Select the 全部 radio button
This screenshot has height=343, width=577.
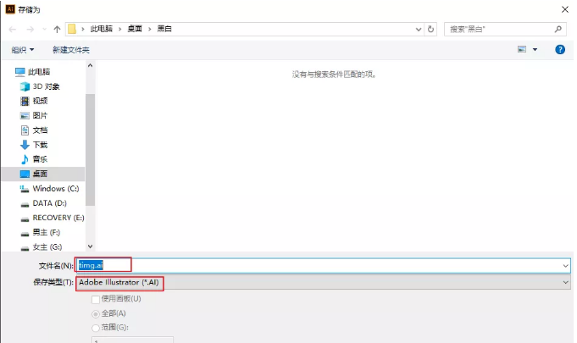click(96, 314)
